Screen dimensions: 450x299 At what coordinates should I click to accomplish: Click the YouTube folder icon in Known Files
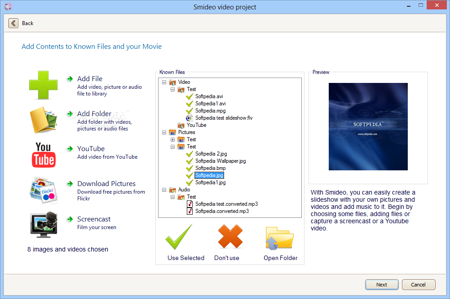(181, 126)
